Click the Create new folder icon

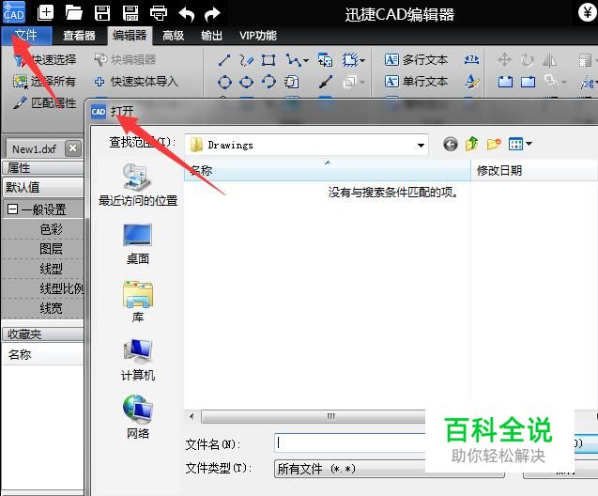click(x=494, y=145)
